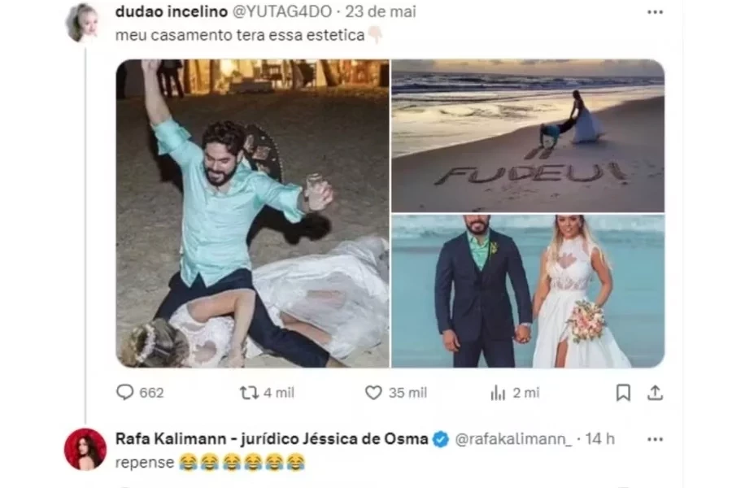This screenshot has height=488, width=732.
Task: Open the photo of man jumping over bride
Action: click(253, 213)
